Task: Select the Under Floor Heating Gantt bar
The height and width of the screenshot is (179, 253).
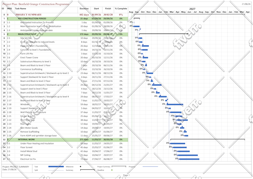Action: (178, 144)
